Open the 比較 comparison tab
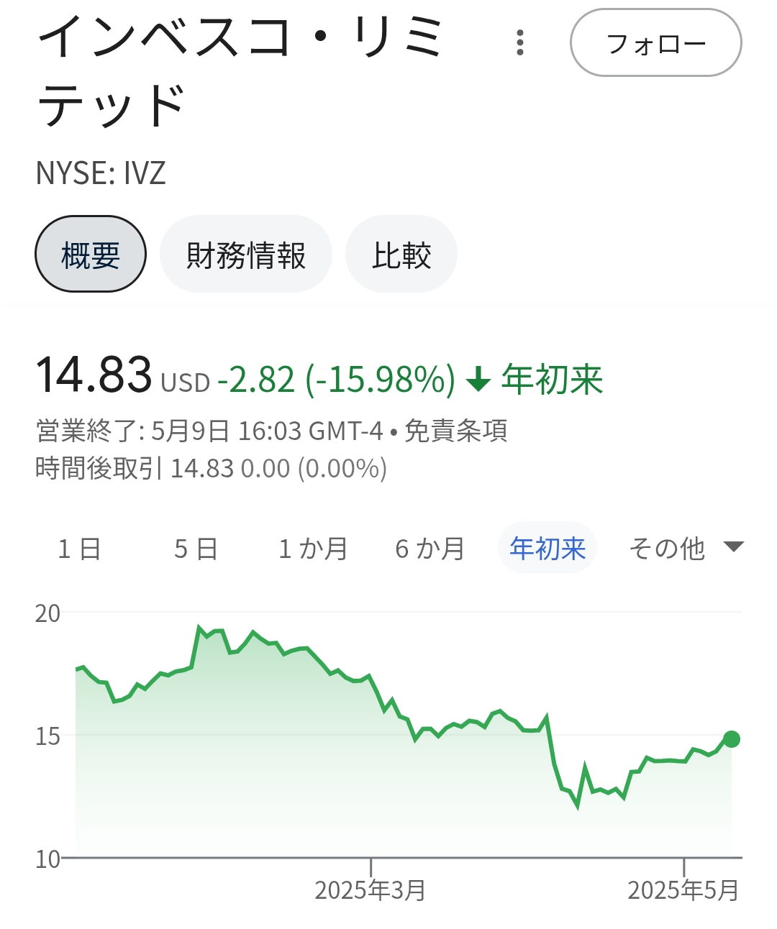Image resolution: width=777 pixels, height=929 pixels. (401, 255)
